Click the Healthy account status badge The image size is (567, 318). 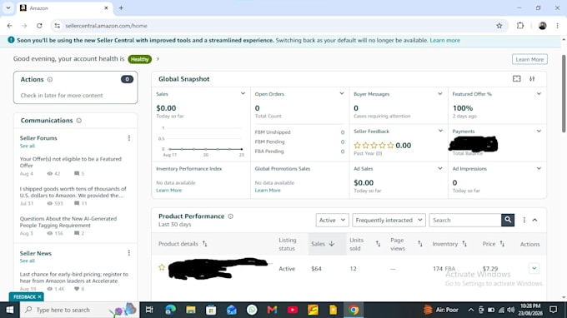click(139, 59)
